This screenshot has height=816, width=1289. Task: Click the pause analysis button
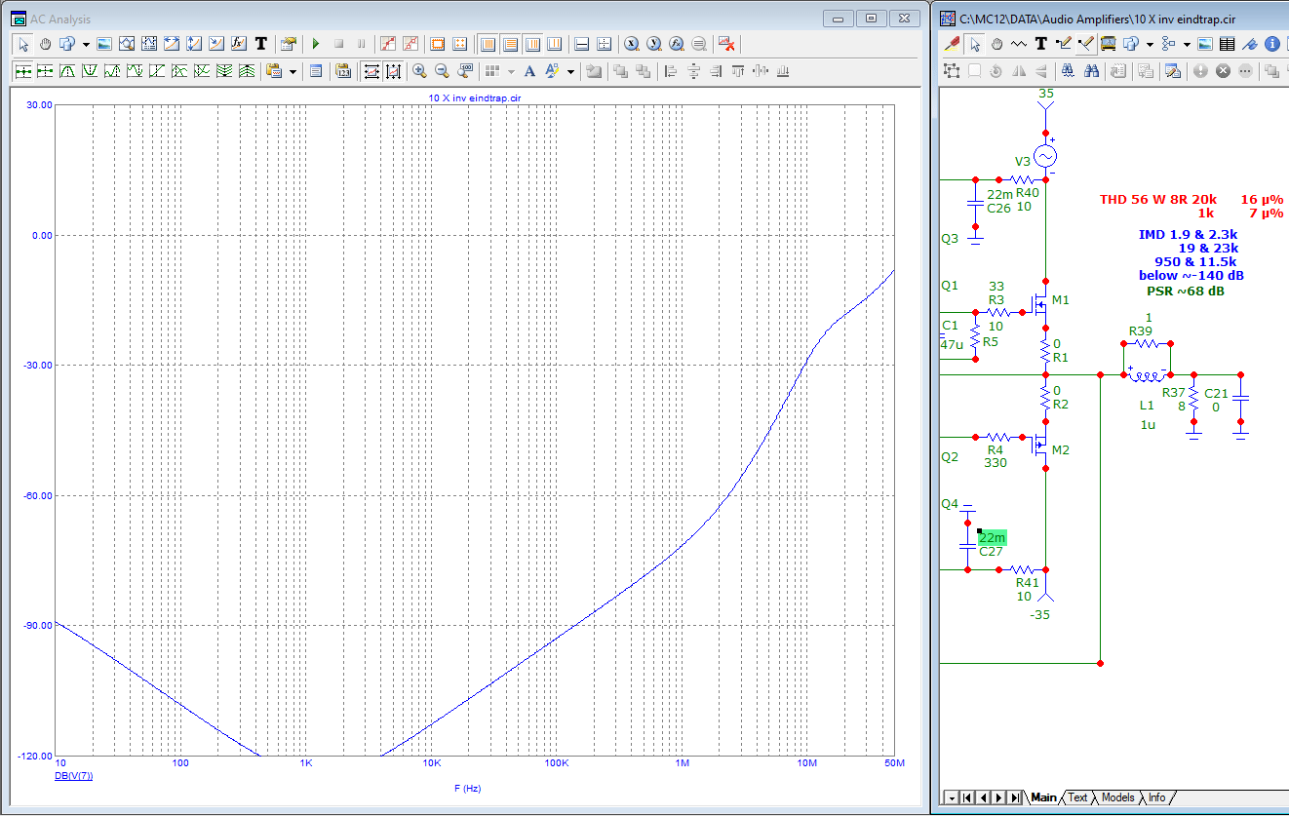[362, 44]
